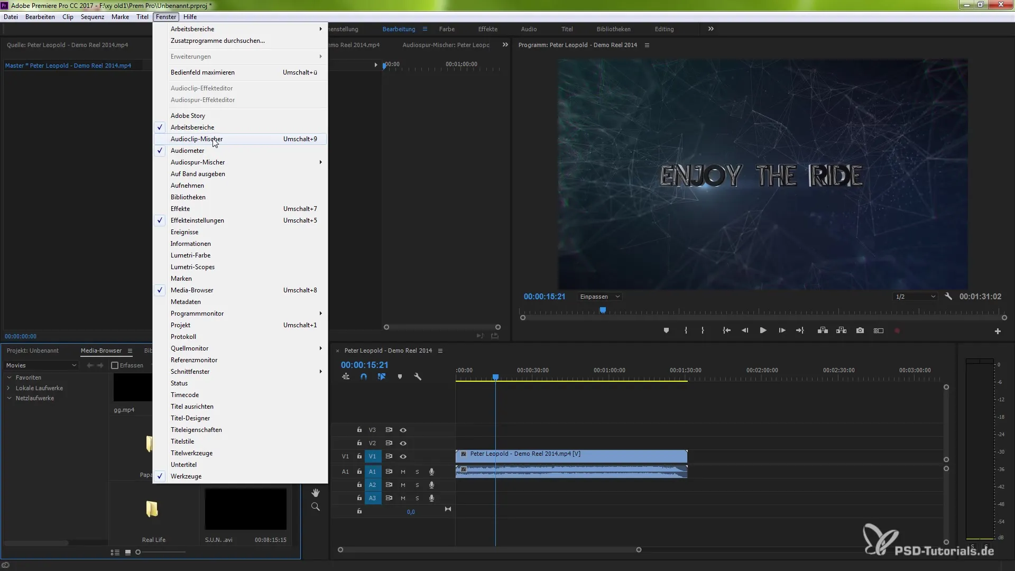Enable the Erfassen checkbox
Viewport: 1015px width, 571px height.
click(x=115, y=365)
